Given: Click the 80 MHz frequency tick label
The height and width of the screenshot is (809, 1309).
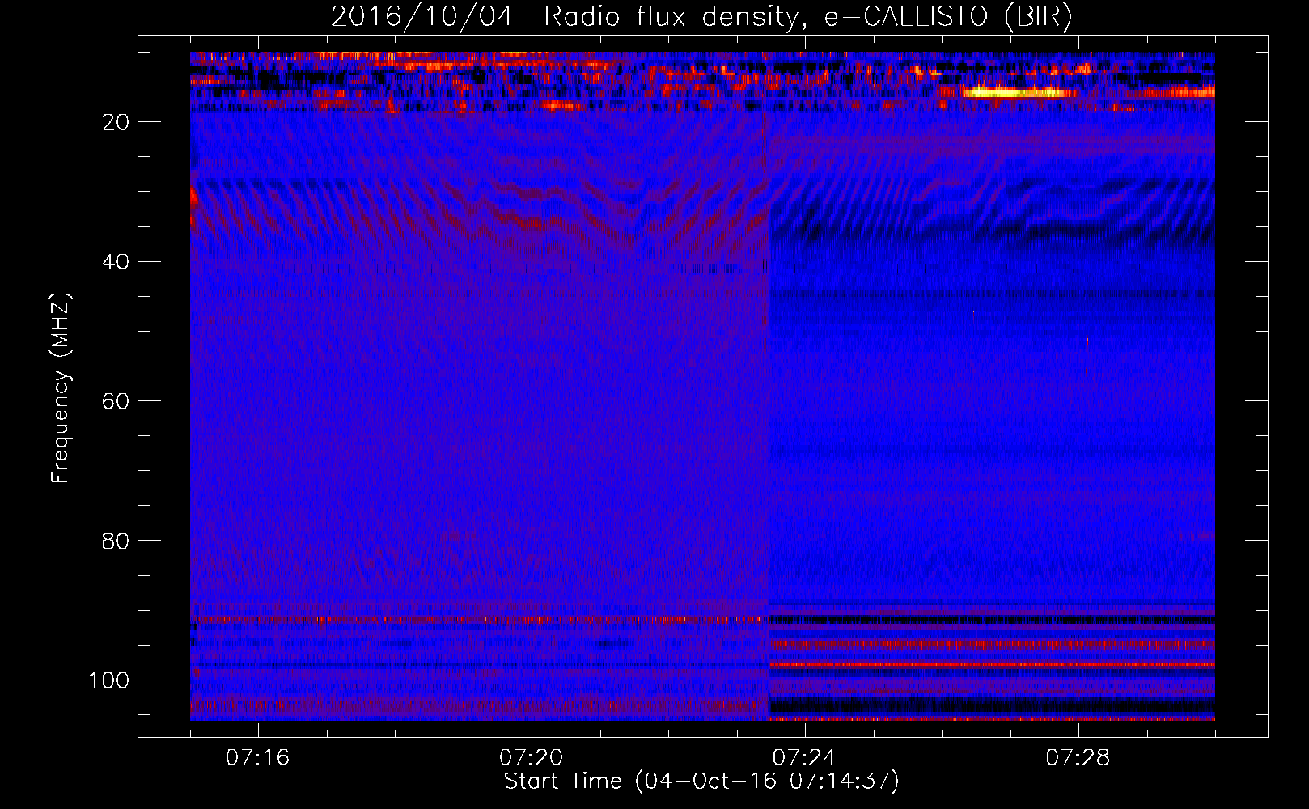Looking at the screenshot, I should pos(116,540).
